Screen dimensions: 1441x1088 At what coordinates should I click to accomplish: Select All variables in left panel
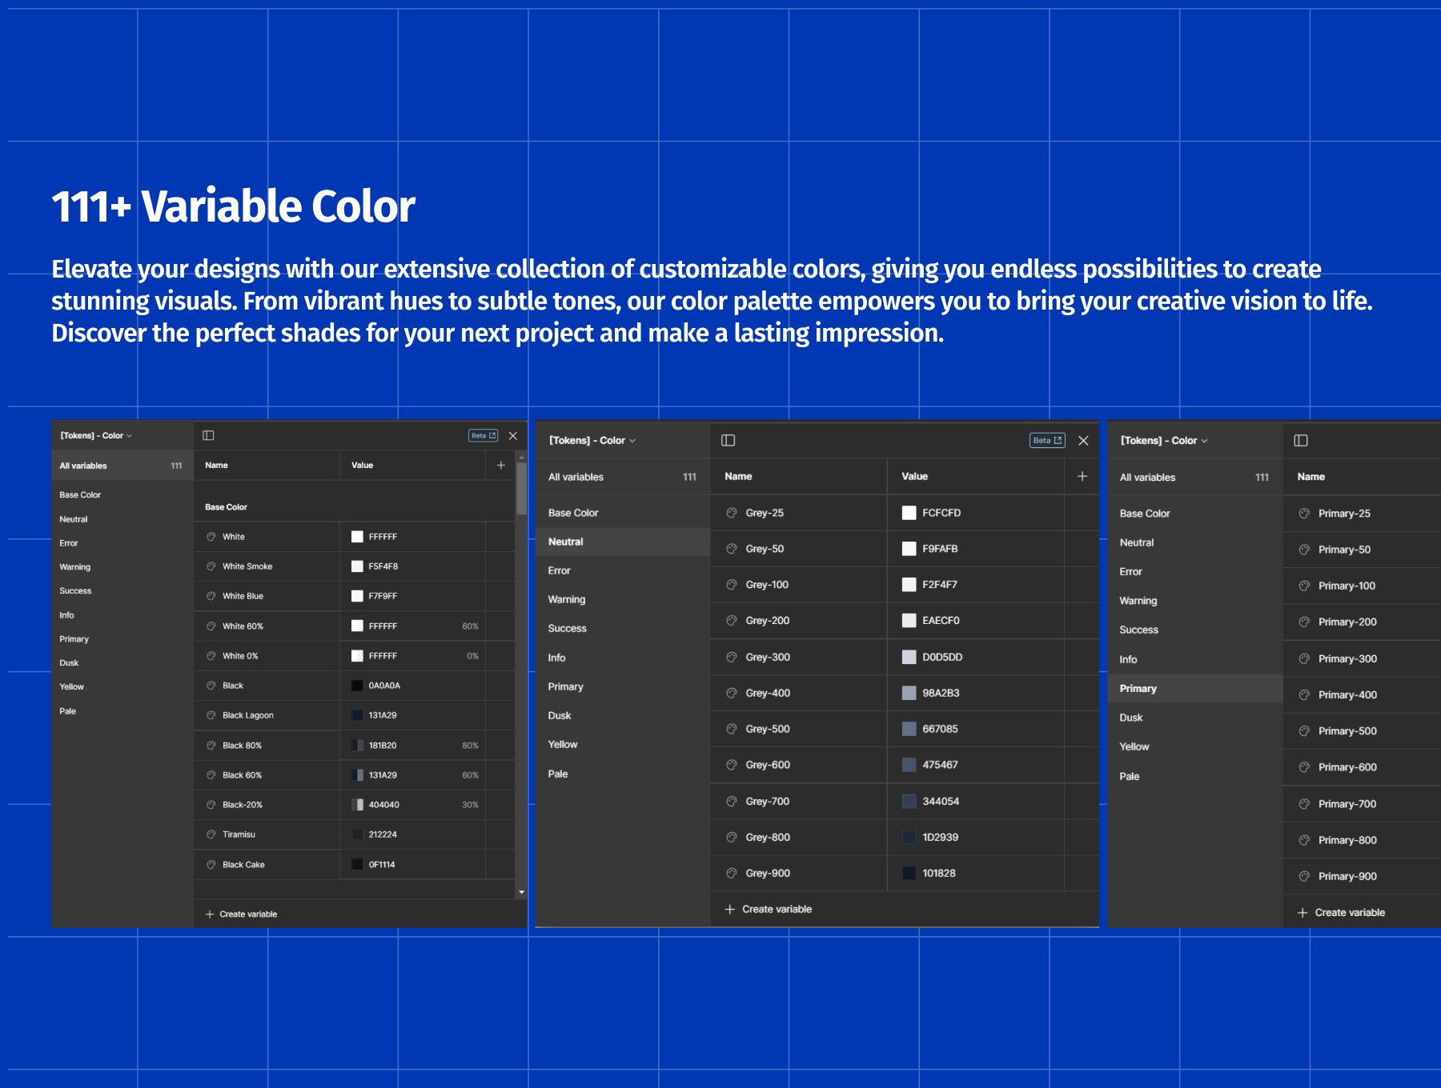click(x=122, y=466)
